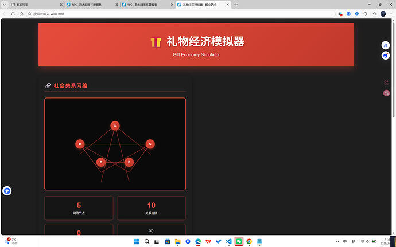Image resolution: width=396 pixels, height=247 pixels.
Task: Click the pink translate floating icon
Action: coord(386,93)
